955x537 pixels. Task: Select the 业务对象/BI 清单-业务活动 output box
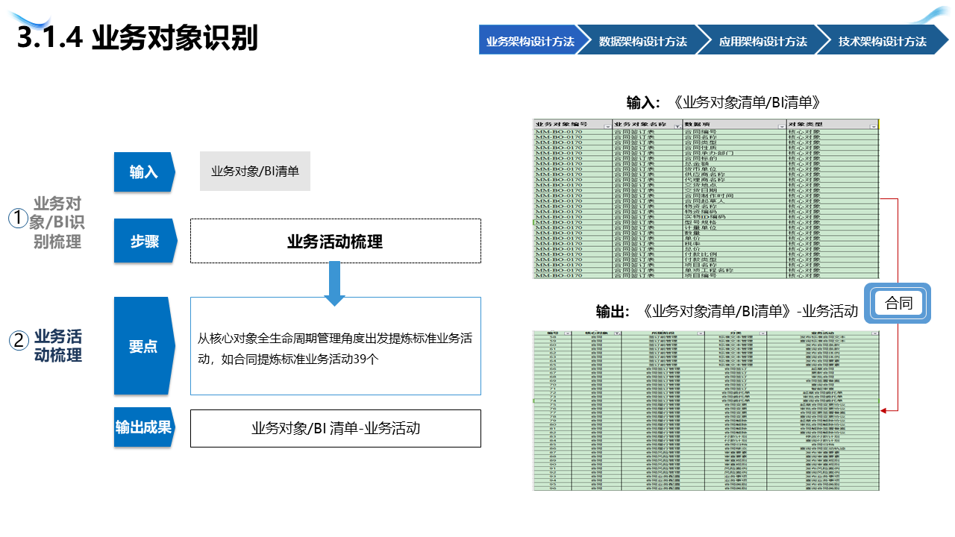pyautogui.click(x=335, y=428)
